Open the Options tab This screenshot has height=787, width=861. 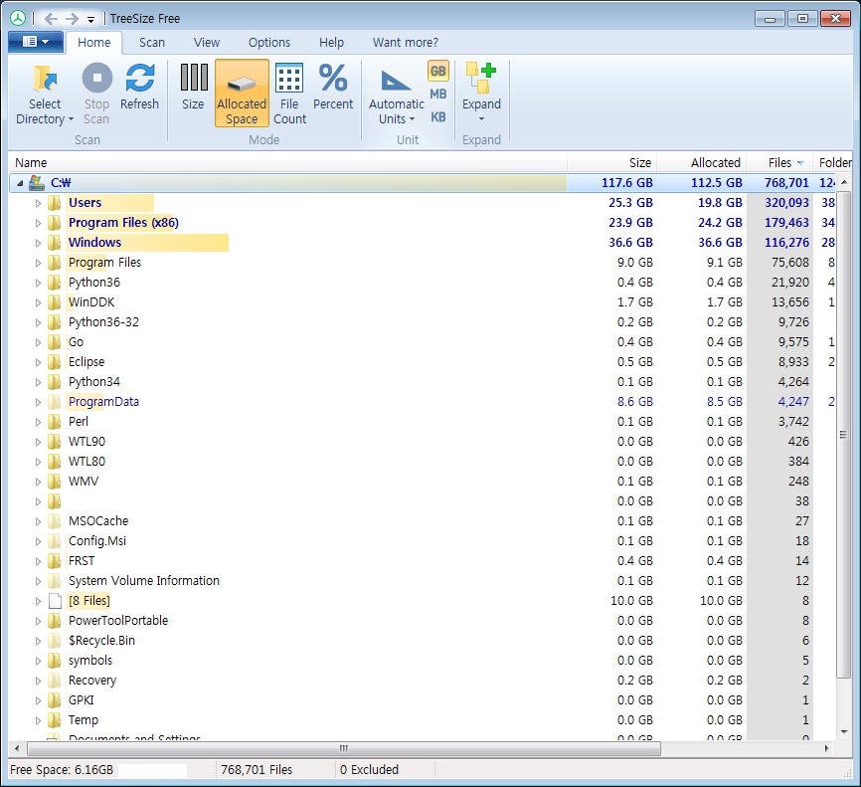click(x=269, y=43)
